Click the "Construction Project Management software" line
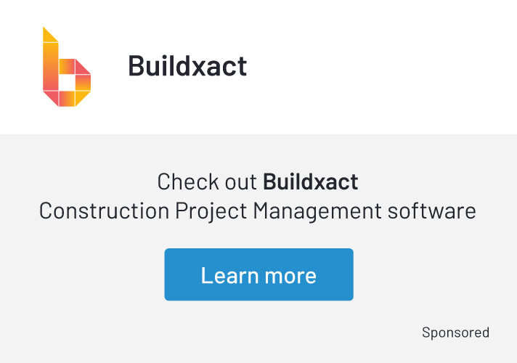Image resolution: width=517 pixels, height=363 pixels. [258, 211]
